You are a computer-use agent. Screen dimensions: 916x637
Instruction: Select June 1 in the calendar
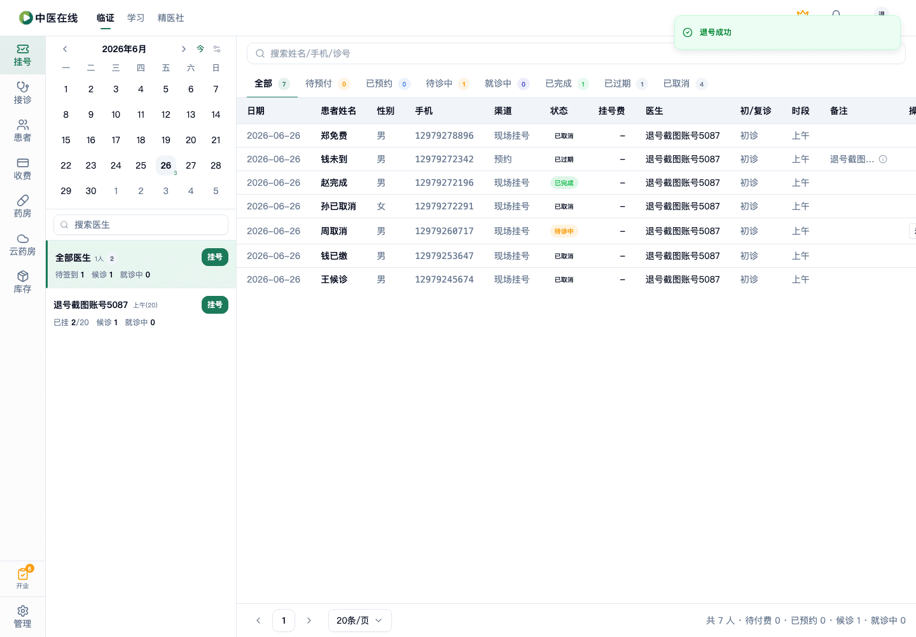pyautogui.click(x=66, y=89)
